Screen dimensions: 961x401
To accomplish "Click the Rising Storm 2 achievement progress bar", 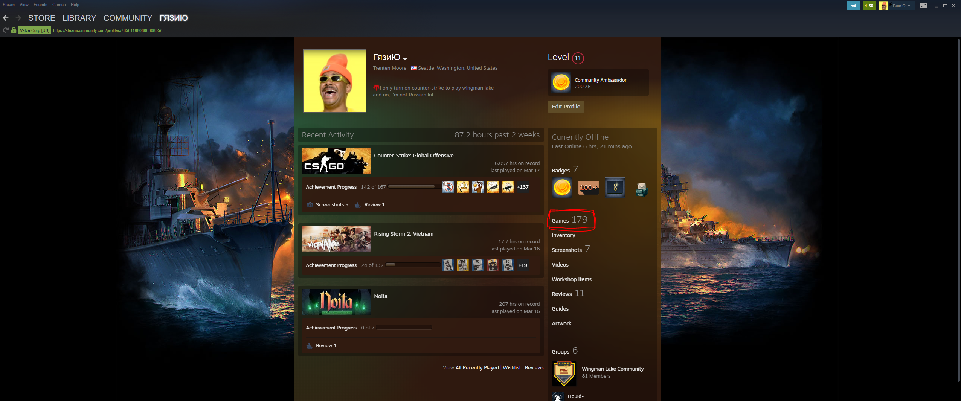I will tap(413, 265).
